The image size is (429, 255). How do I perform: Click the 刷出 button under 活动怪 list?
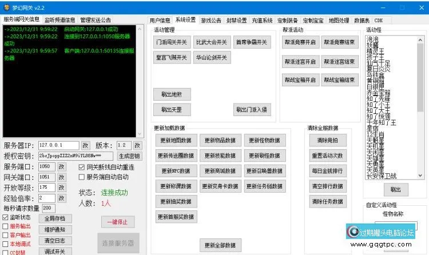pyautogui.click(x=396, y=189)
